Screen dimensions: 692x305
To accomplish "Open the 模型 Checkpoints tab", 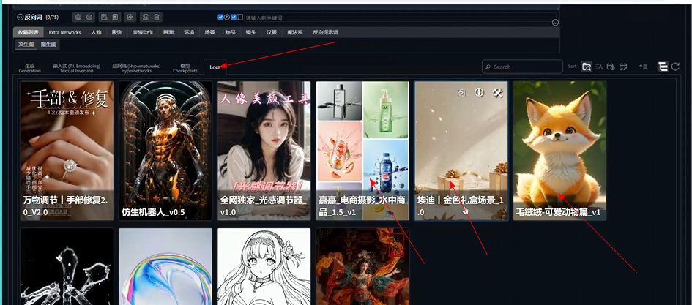I will tap(185, 68).
